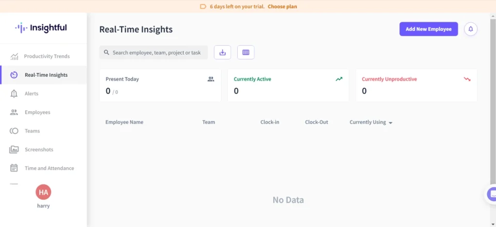Click the Choose plan link
The height and width of the screenshot is (227, 496).
pos(282,6)
